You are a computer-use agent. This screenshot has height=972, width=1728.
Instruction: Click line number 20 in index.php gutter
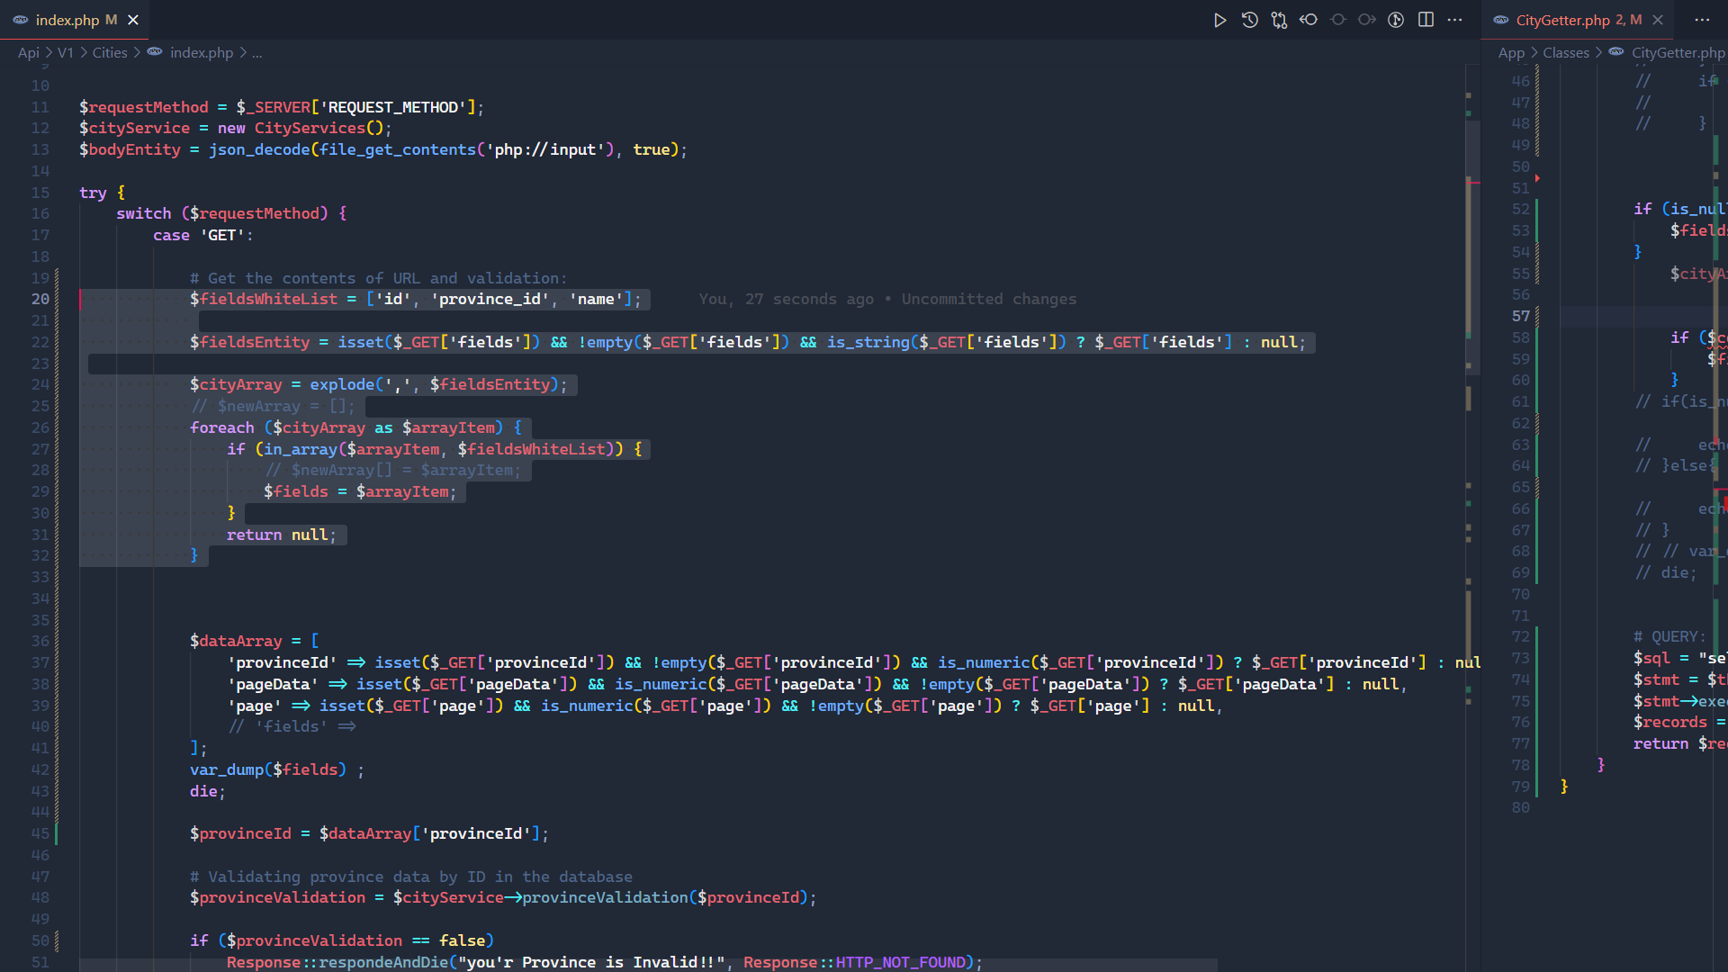click(x=40, y=300)
